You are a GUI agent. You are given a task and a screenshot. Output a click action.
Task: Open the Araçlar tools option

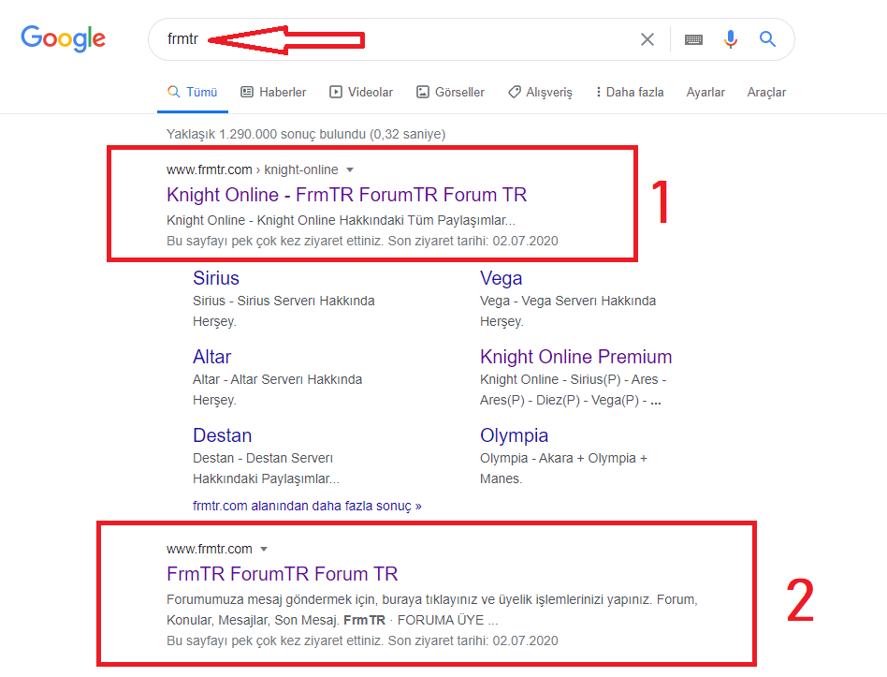pos(766,93)
